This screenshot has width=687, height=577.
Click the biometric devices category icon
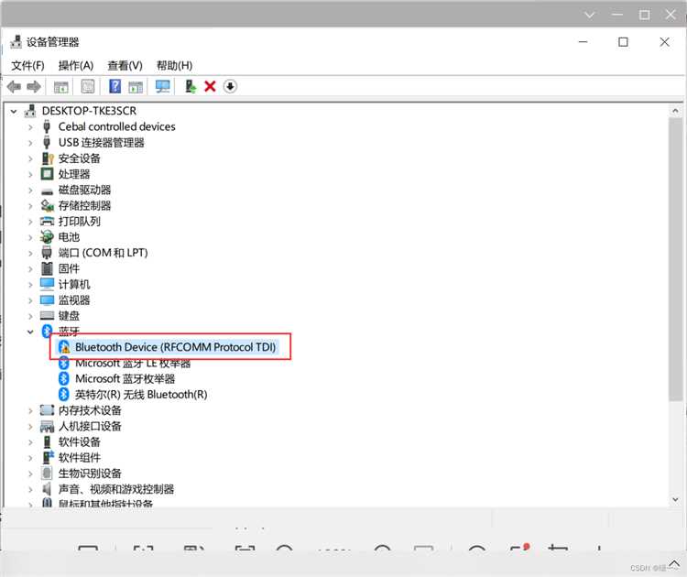(x=47, y=474)
